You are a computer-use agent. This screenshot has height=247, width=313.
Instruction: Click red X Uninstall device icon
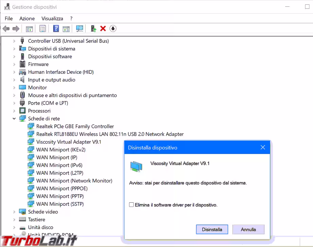coord(103,29)
